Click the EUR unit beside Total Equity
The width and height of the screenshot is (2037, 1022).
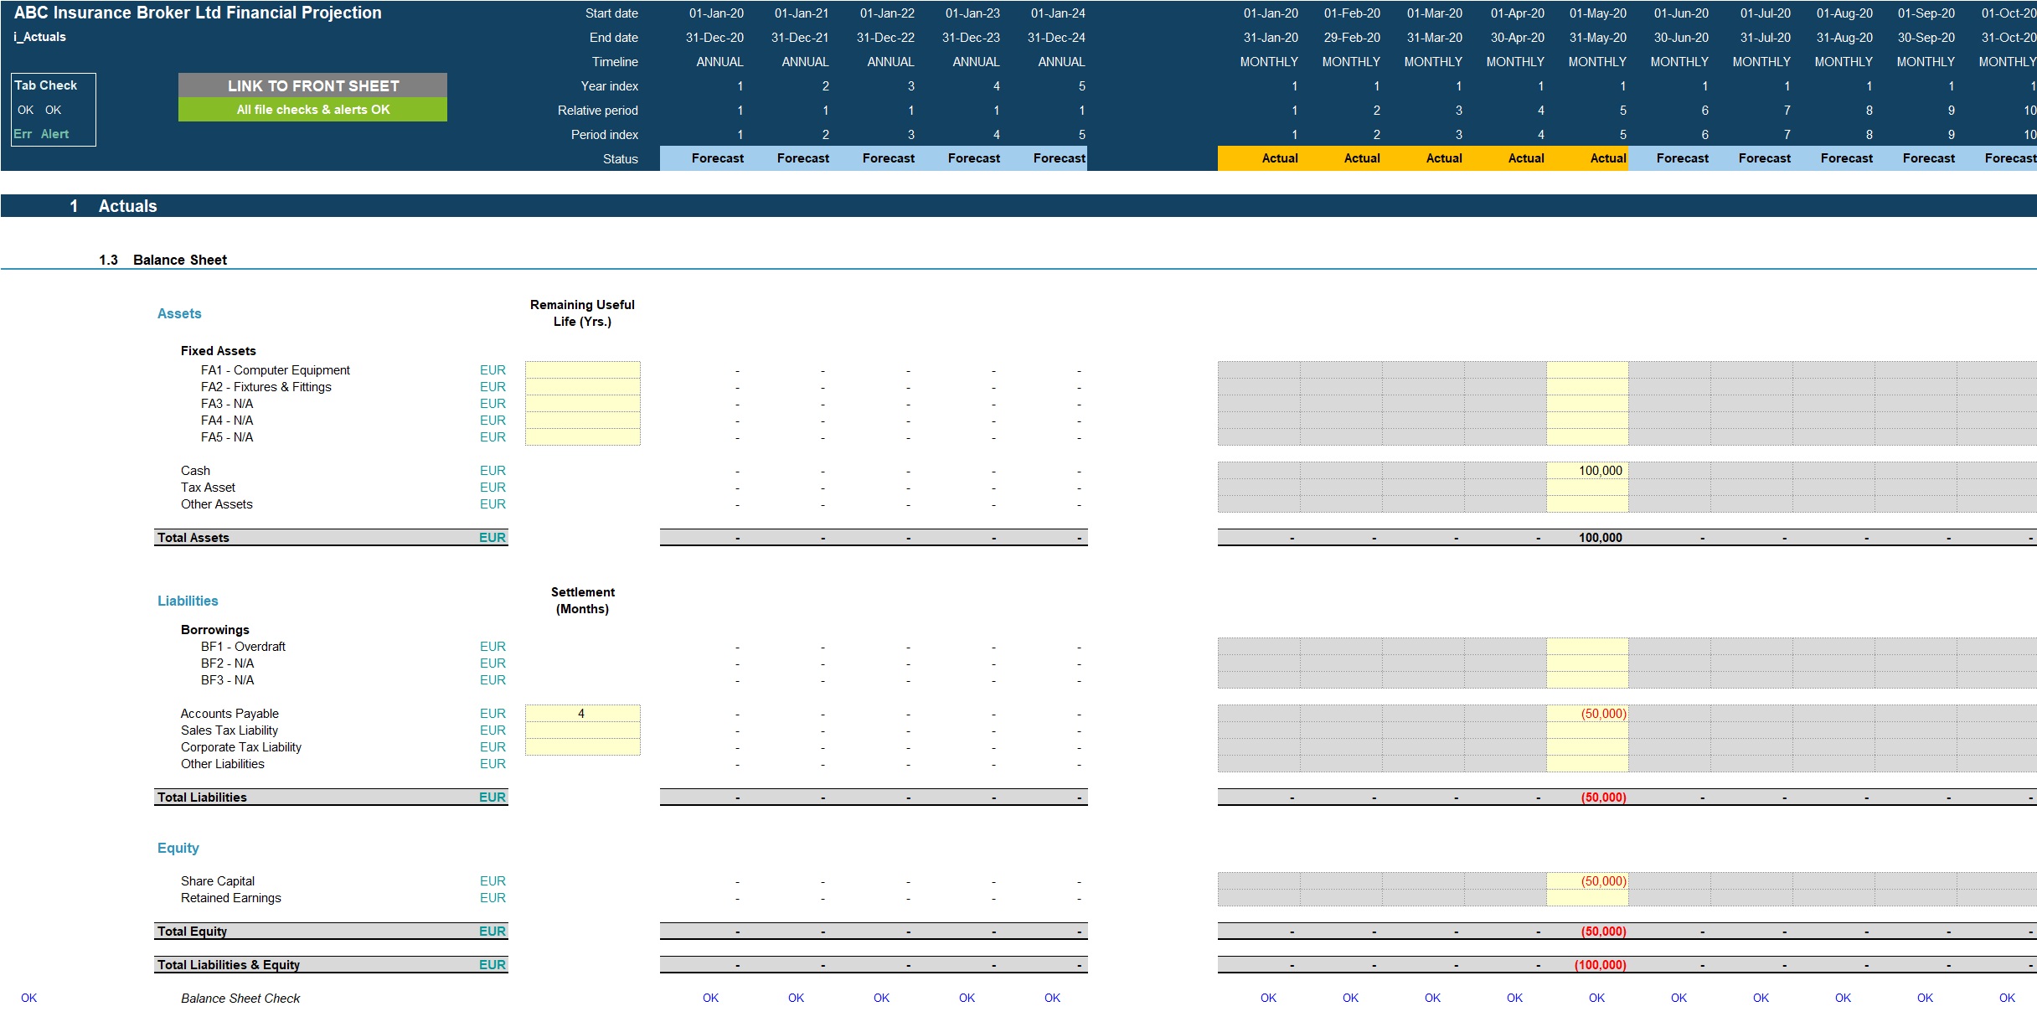(492, 932)
